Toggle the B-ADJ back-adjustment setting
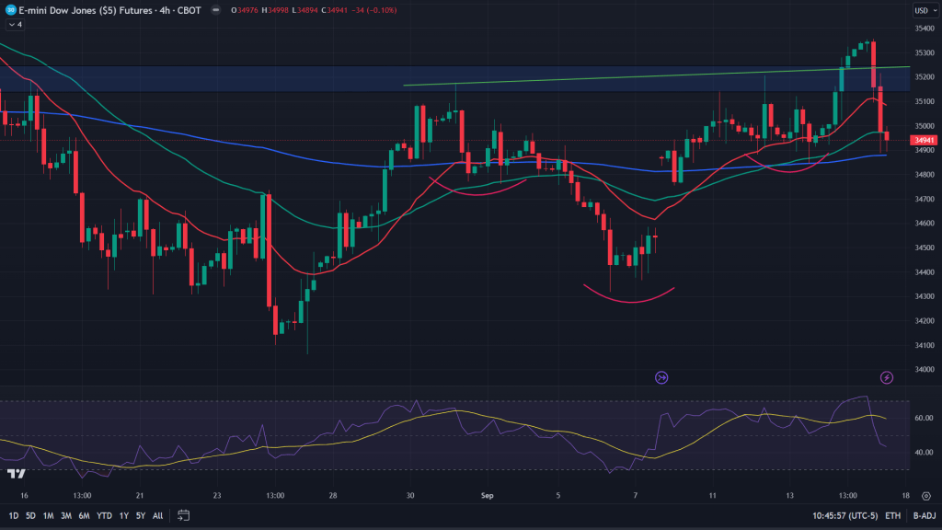This screenshot has height=530, width=942. pyautogui.click(x=924, y=515)
